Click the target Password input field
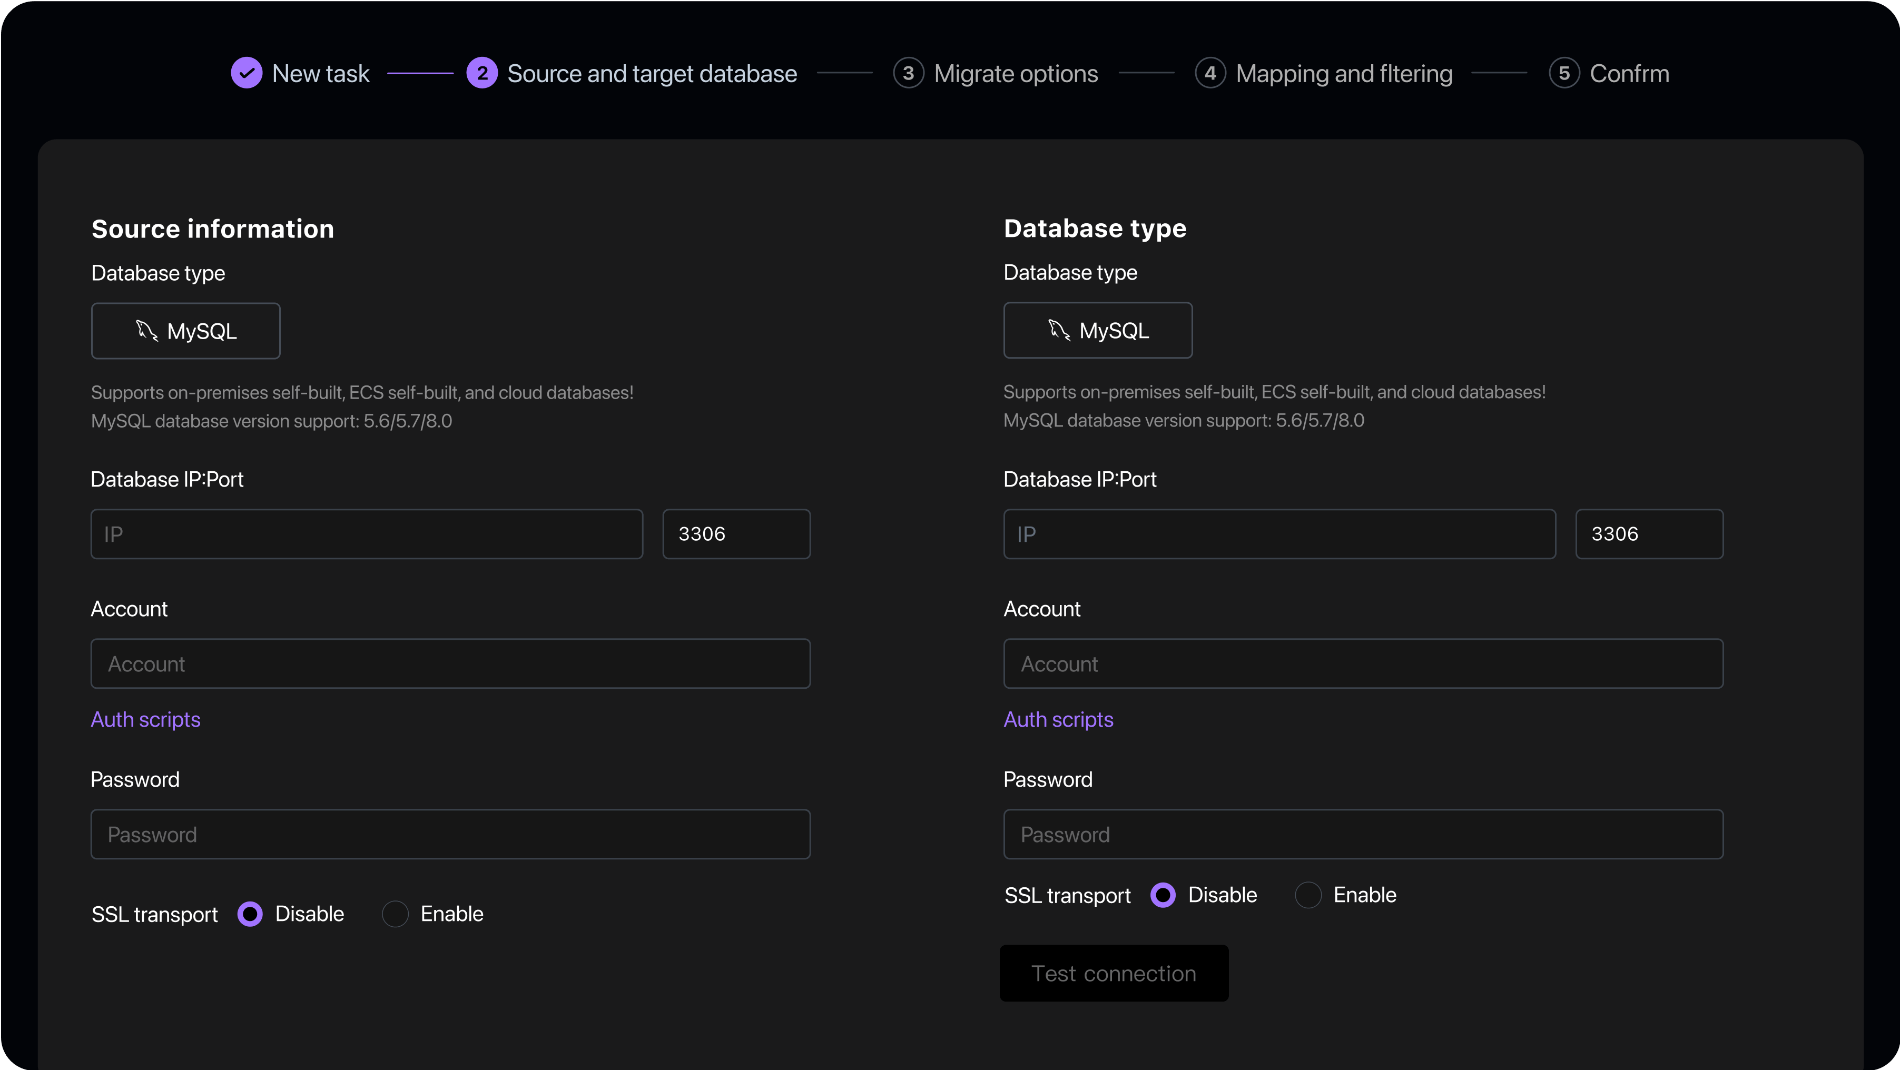The image size is (1900, 1070). click(1362, 834)
